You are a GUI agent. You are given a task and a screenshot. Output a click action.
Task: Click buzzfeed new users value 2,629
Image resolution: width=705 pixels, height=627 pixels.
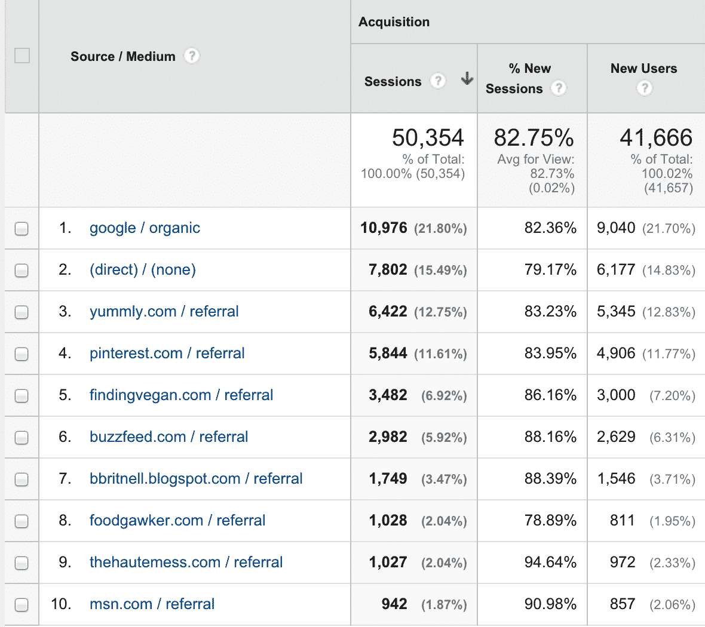(616, 437)
